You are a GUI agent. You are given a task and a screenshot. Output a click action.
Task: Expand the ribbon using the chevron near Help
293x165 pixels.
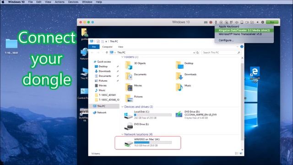[237, 47]
